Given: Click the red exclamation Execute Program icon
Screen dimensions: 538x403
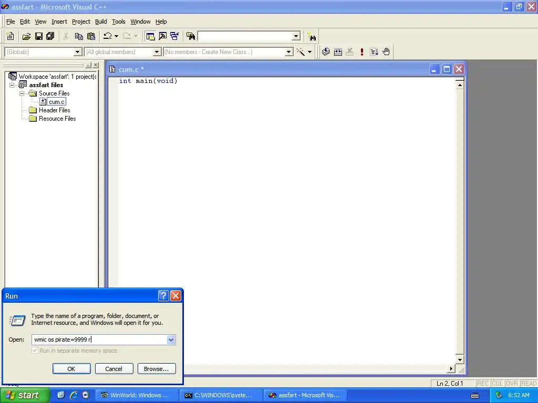Looking at the screenshot, I should coord(361,52).
